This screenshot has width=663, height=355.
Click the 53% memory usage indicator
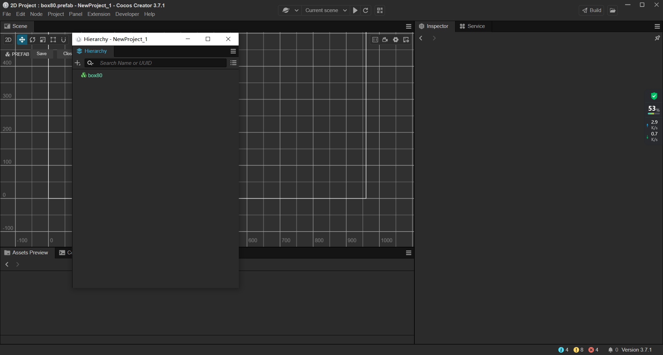[x=654, y=110]
